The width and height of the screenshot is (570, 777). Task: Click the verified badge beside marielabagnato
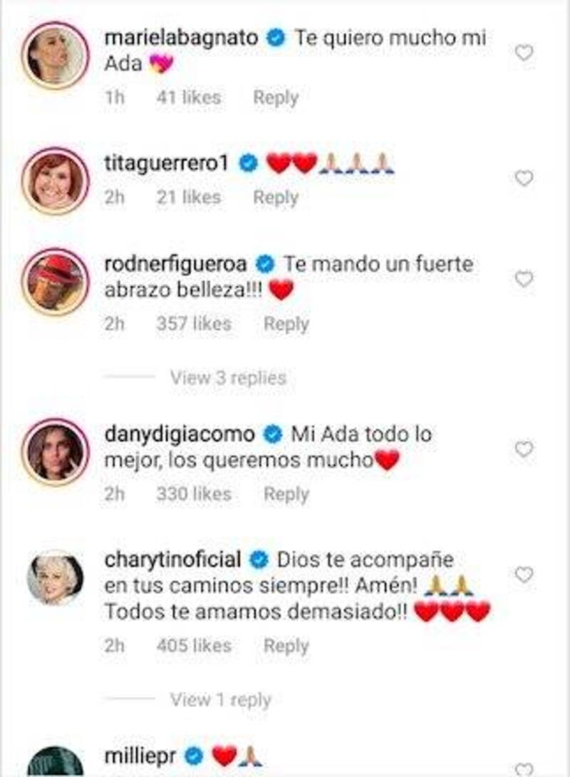pos(276,38)
